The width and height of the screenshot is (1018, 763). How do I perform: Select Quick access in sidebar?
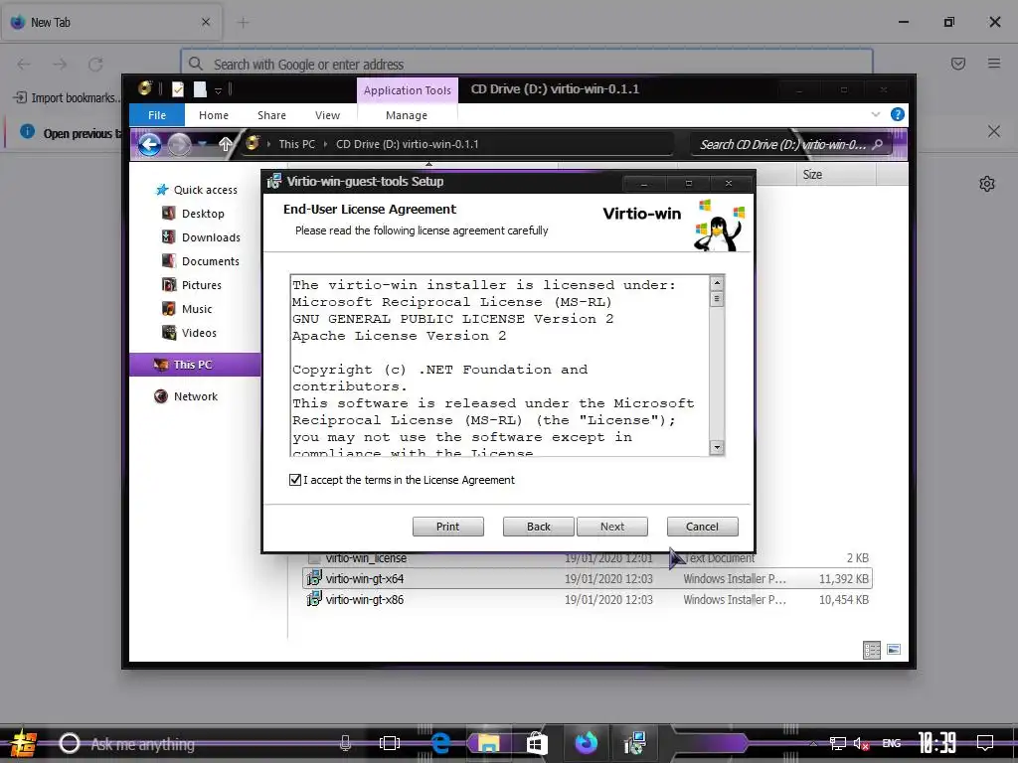tap(197, 190)
